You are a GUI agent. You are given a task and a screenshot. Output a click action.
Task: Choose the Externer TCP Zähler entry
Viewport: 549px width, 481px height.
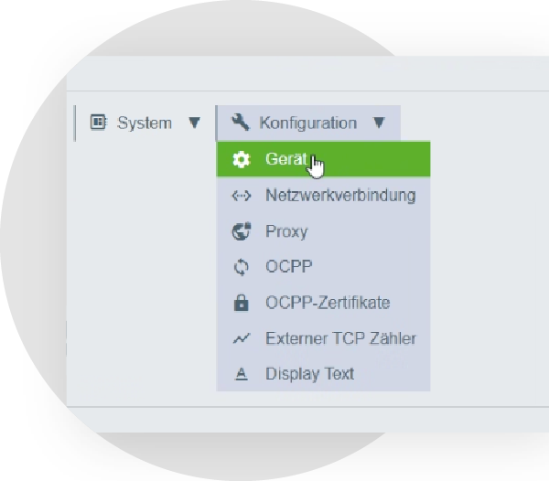click(x=340, y=338)
